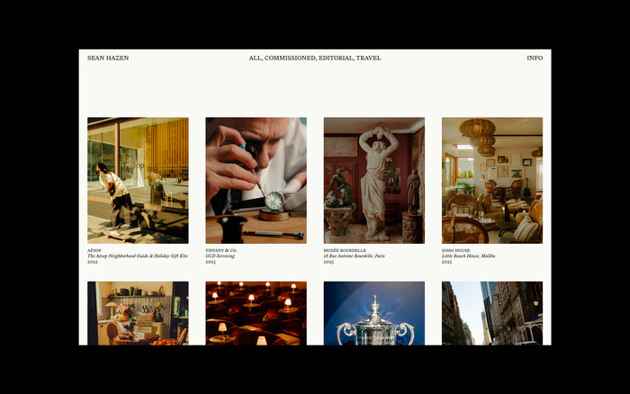Viewport: 630px width, 394px height.
Task: Filter projects by COMMISSIONED
Action: click(x=290, y=58)
